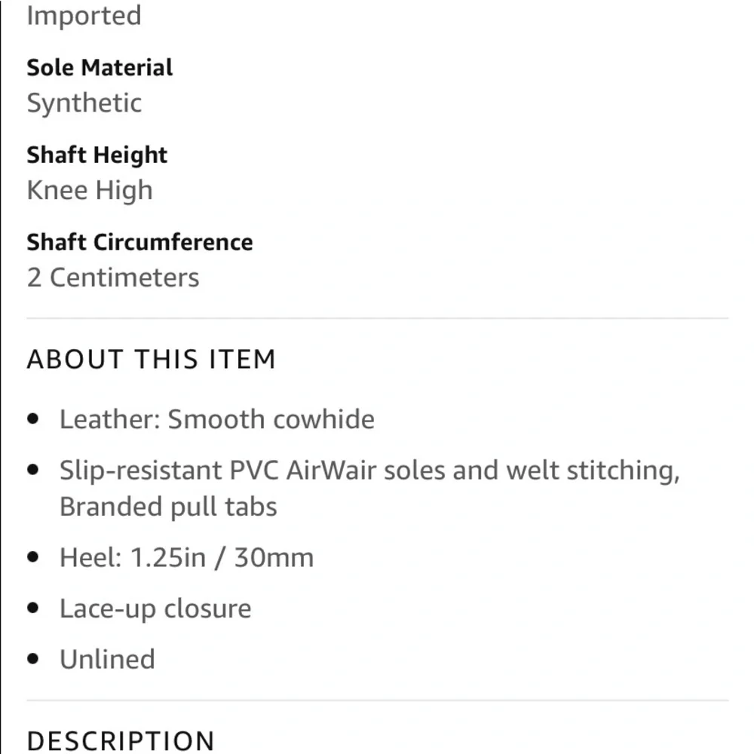The width and height of the screenshot is (754, 754).
Task: Select the Heel: 1.25in / 30mm bullet
Action: (186, 558)
